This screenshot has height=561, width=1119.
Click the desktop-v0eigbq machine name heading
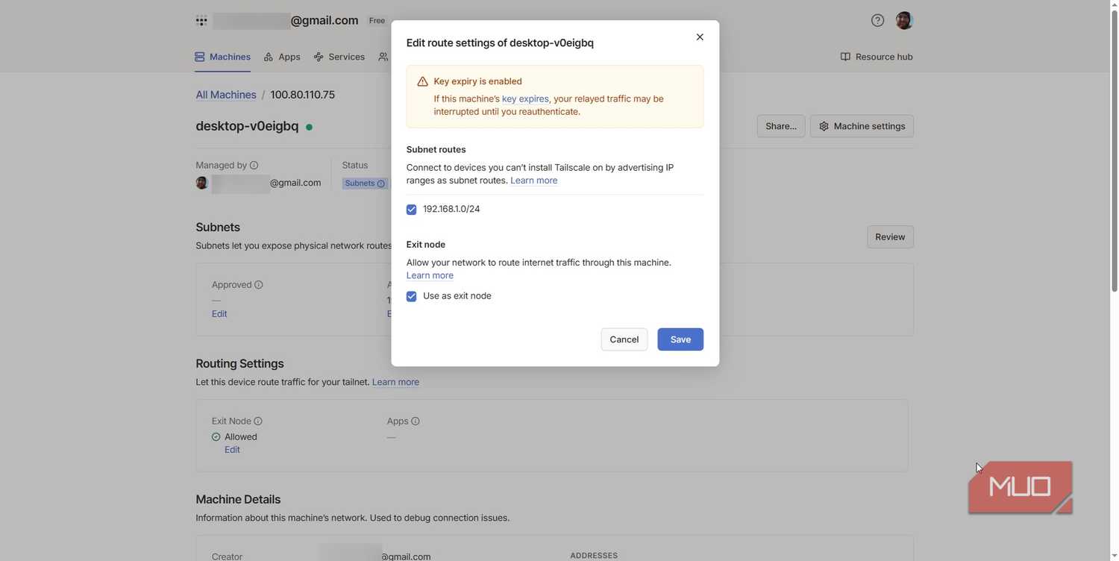click(247, 126)
